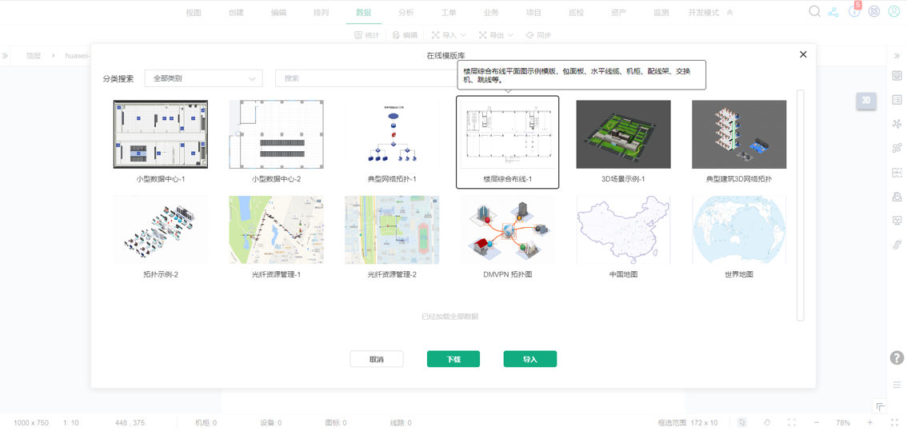Select the 中国地图 template thumbnail
The width and height of the screenshot is (907, 431).
624,229
